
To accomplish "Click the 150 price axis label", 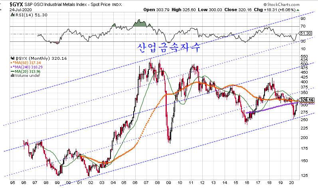I will click(304, 161).
